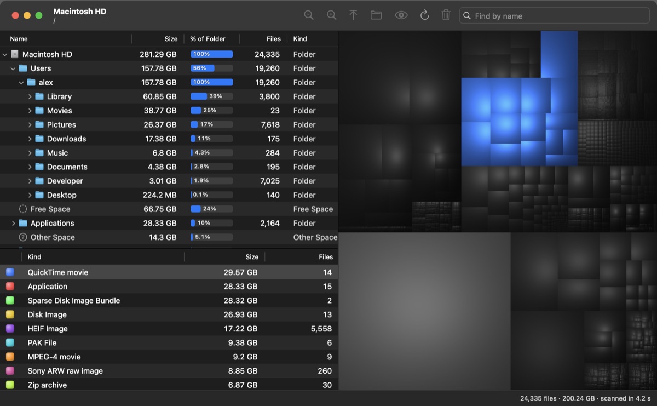The width and height of the screenshot is (657, 406).
Task: Expand the Music folder
Action: click(x=30, y=153)
